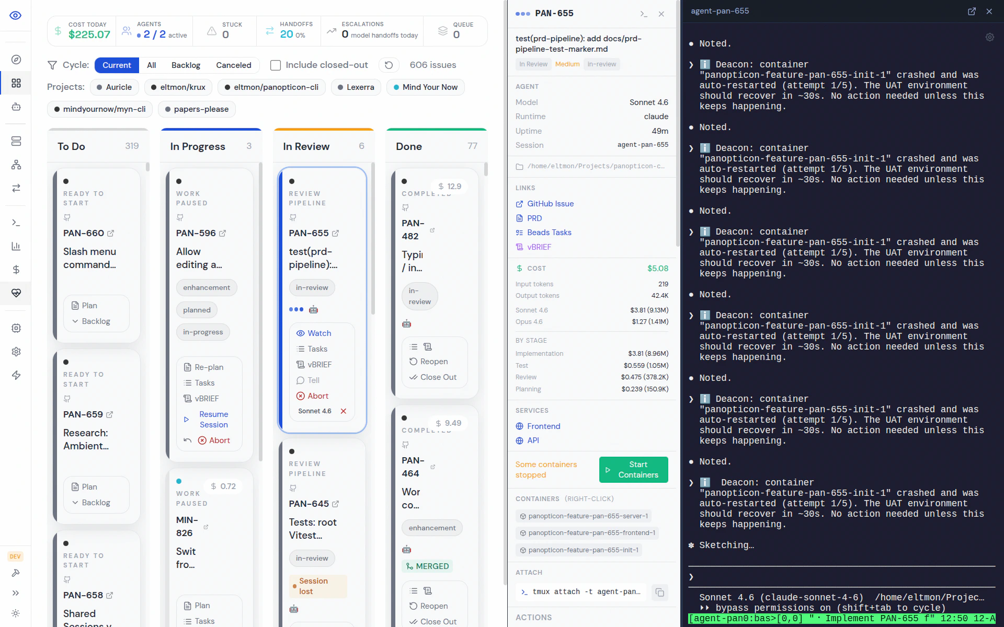This screenshot has height=627, width=1004.
Task: Select the Backlog cycle tab
Action: pos(186,65)
